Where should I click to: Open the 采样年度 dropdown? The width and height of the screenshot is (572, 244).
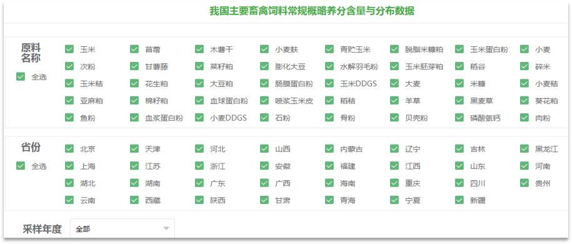pos(122,228)
